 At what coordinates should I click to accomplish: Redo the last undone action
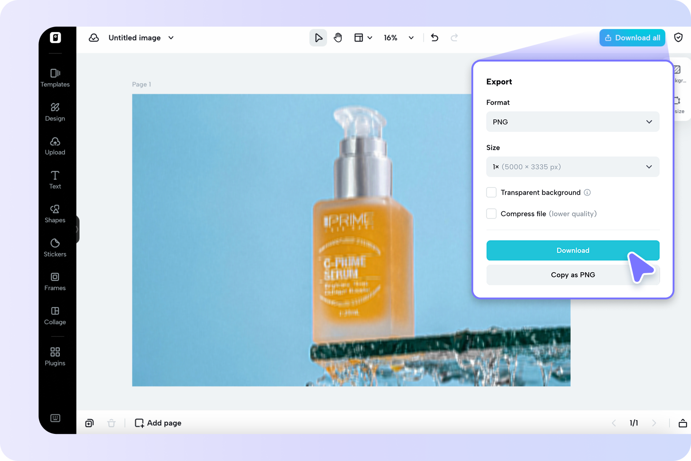454,38
